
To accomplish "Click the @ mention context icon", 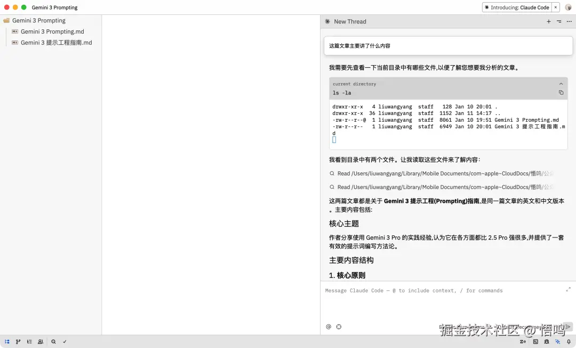I will pos(329,327).
